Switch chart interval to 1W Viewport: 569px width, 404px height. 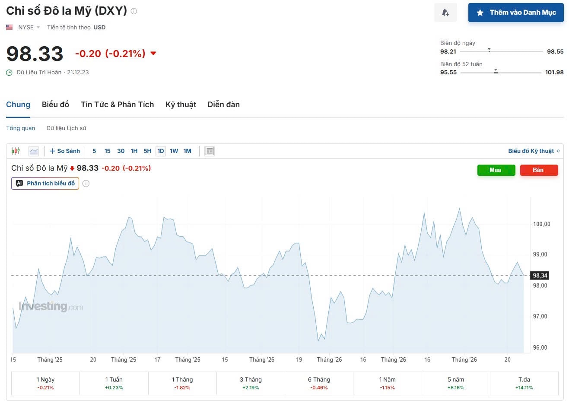pyautogui.click(x=174, y=151)
